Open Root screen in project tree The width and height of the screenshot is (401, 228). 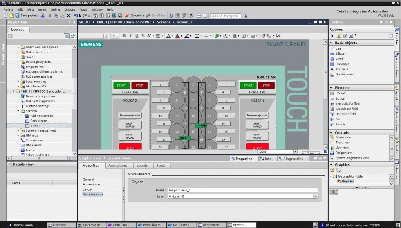pos(38,121)
